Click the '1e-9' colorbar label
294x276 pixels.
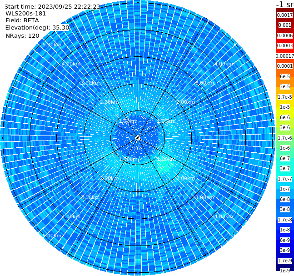click(x=285, y=271)
